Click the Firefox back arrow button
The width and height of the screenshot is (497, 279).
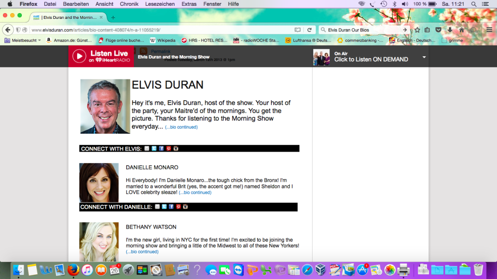click(7, 30)
